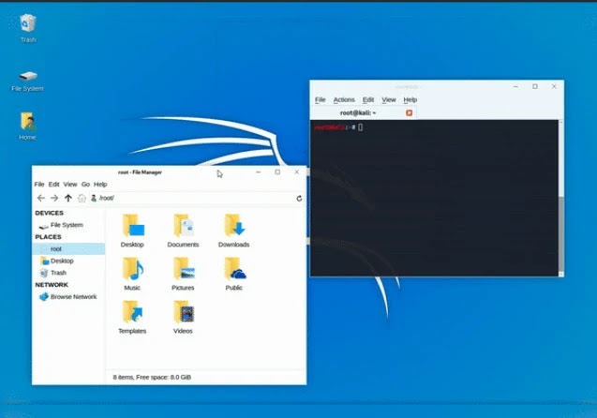Image resolution: width=597 pixels, height=418 pixels.
Task: Close the terminal window
Action: [x=554, y=86]
